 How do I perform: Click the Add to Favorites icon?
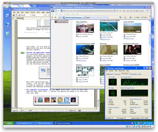pyautogui.click(x=55, y=17)
